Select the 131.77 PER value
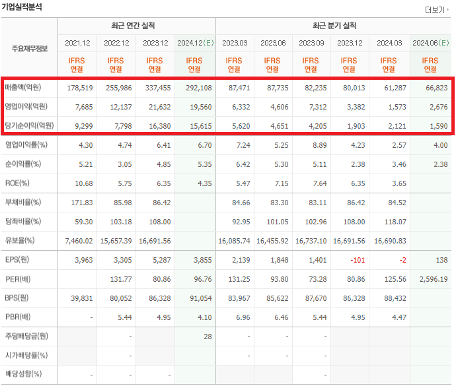Viewport: 456px width, 386px height. click(121, 279)
